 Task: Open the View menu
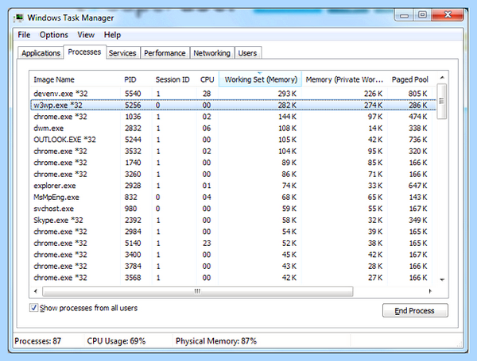86,35
